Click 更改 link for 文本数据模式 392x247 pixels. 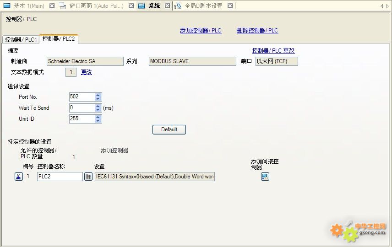pos(87,72)
